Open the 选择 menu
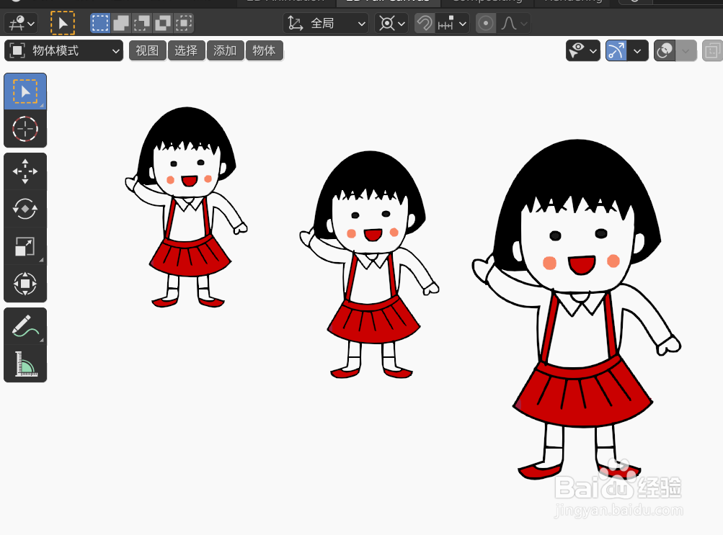723x535 pixels. [186, 50]
